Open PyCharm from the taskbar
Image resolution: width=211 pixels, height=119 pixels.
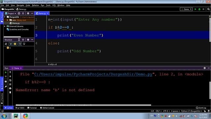click(x=16, y=116)
